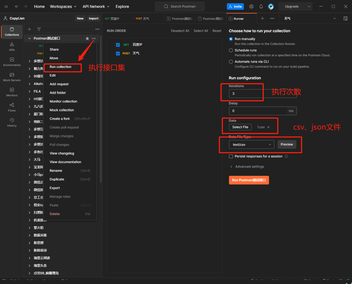The width and height of the screenshot is (352, 284).
Task: Choose Export in context menu
Action: [70, 188]
